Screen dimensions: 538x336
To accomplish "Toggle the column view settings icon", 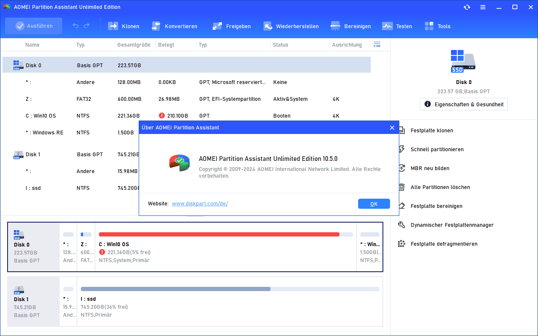I will coord(377,45).
